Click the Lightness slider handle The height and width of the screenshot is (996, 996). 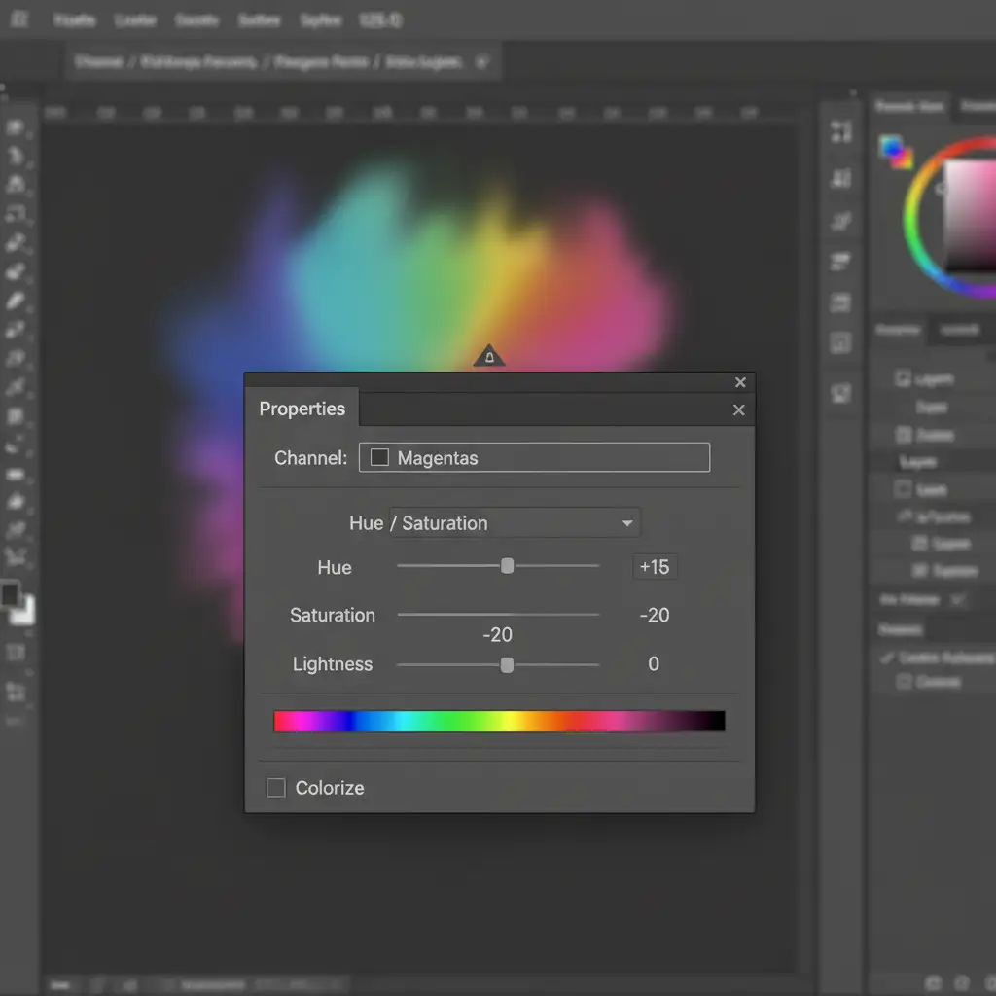coord(507,665)
